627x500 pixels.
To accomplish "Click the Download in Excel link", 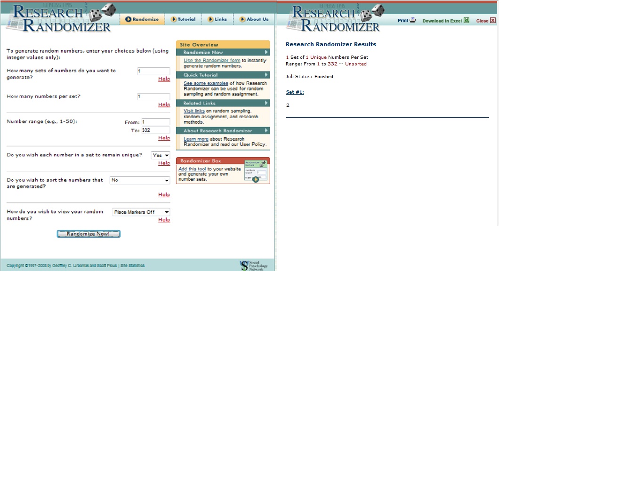I will coord(442,21).
